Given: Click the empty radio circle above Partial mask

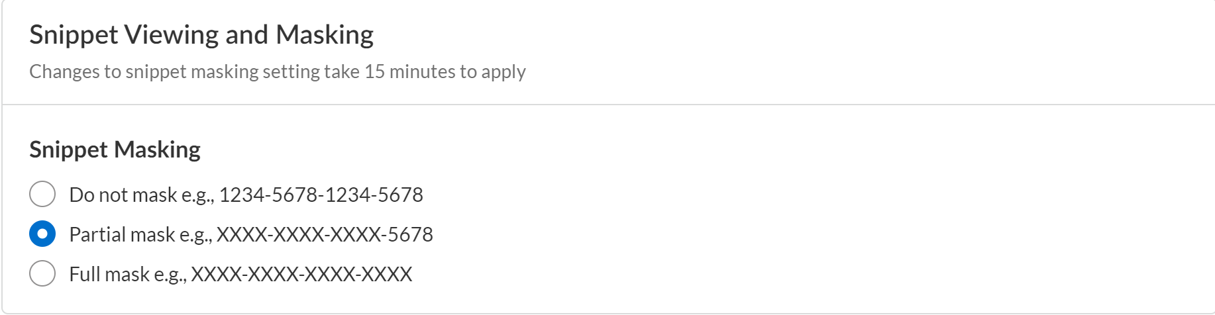Looking at the screenshot, I should click(42, 195).
